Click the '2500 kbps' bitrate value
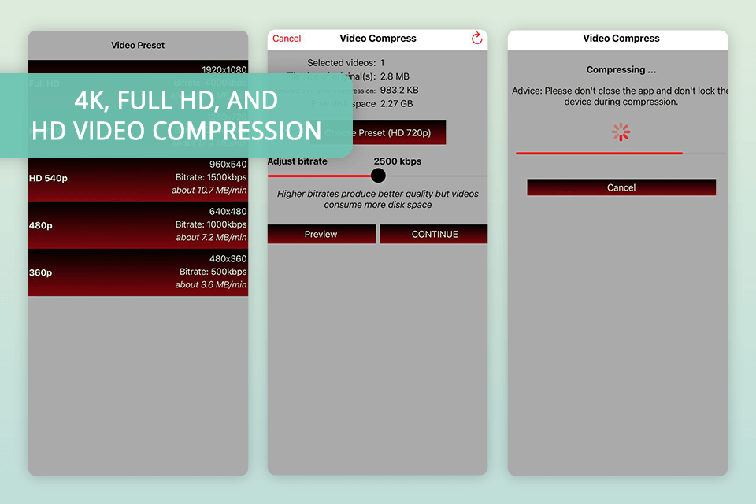 click(x=397, y=161)
